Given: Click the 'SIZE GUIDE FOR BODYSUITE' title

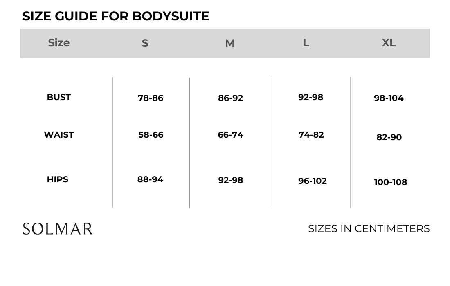Looking at the screenshot, I should pyautogui.click(x=116, y=16).
